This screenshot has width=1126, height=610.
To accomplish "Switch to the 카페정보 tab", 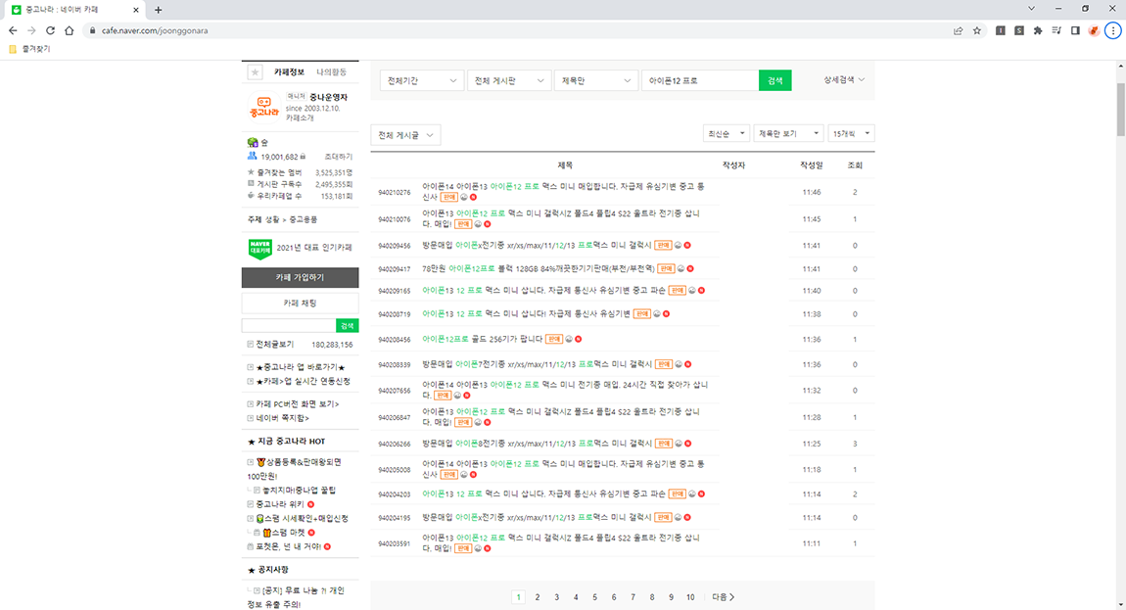I will (289, 71).
